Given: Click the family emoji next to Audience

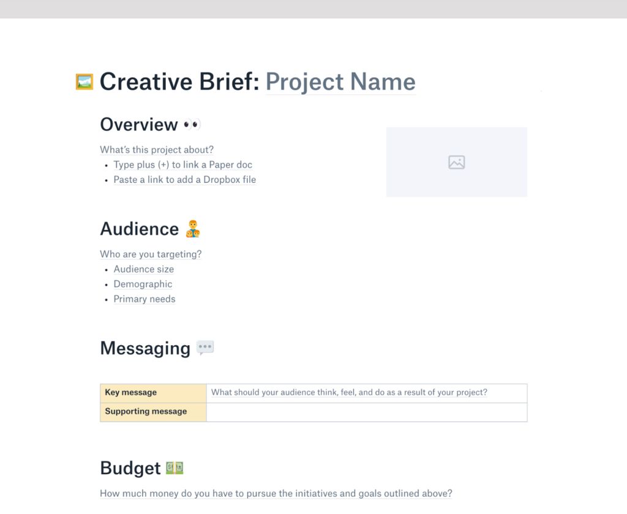Looking at the screenshot, I should click(x=193, y=229).
